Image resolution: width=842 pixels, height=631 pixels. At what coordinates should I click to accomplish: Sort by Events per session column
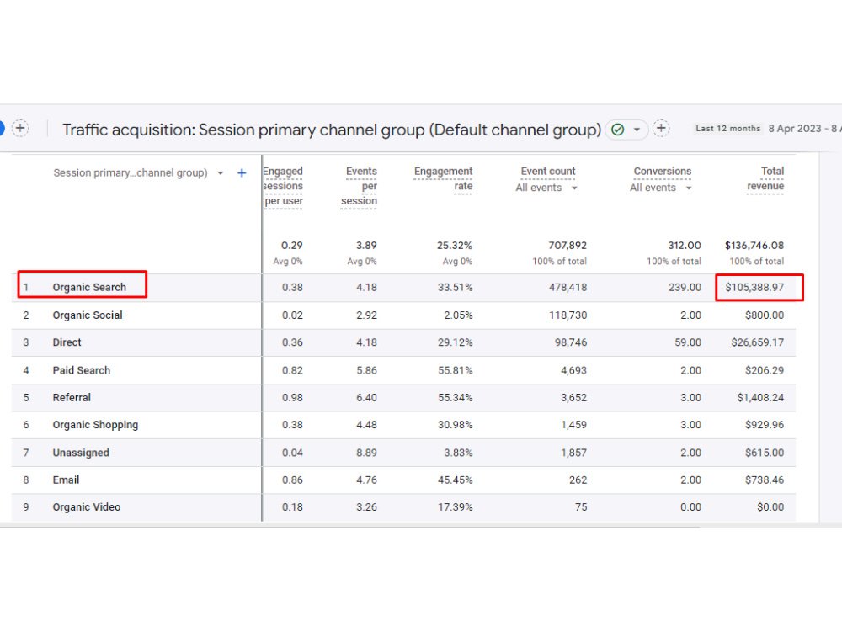pos(360,186)
